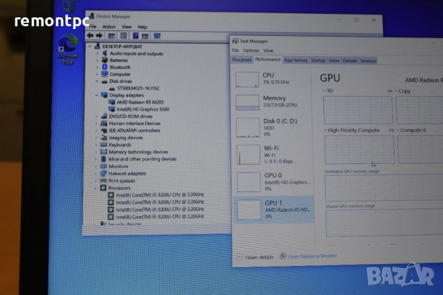Image resolution: width=443 pixels, height=295 pixels.
Task: Select Disk 0 (C: D:) performance item
Action: (273, 128)
